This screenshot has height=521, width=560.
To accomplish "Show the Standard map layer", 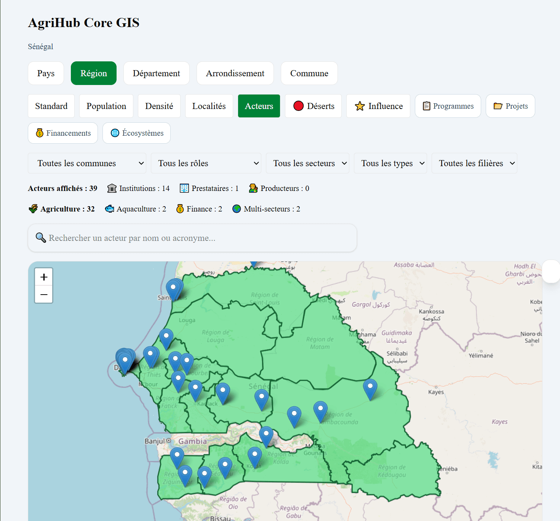I will click(x=51, y=106).
